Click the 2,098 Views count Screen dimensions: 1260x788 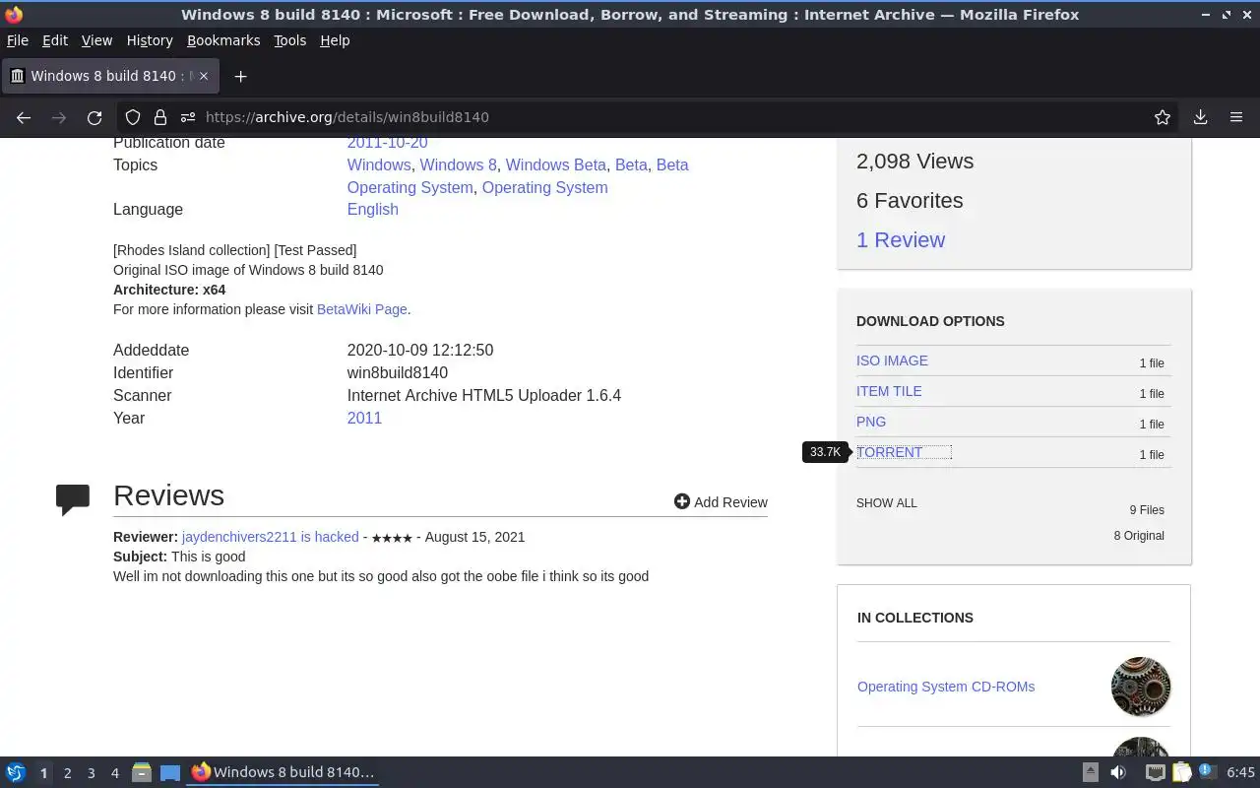click(914, 161)
